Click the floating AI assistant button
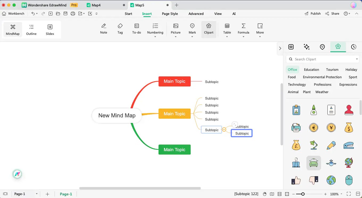This screenshot has width=362, height=198. pyautogui.click(x=17, y=174)
